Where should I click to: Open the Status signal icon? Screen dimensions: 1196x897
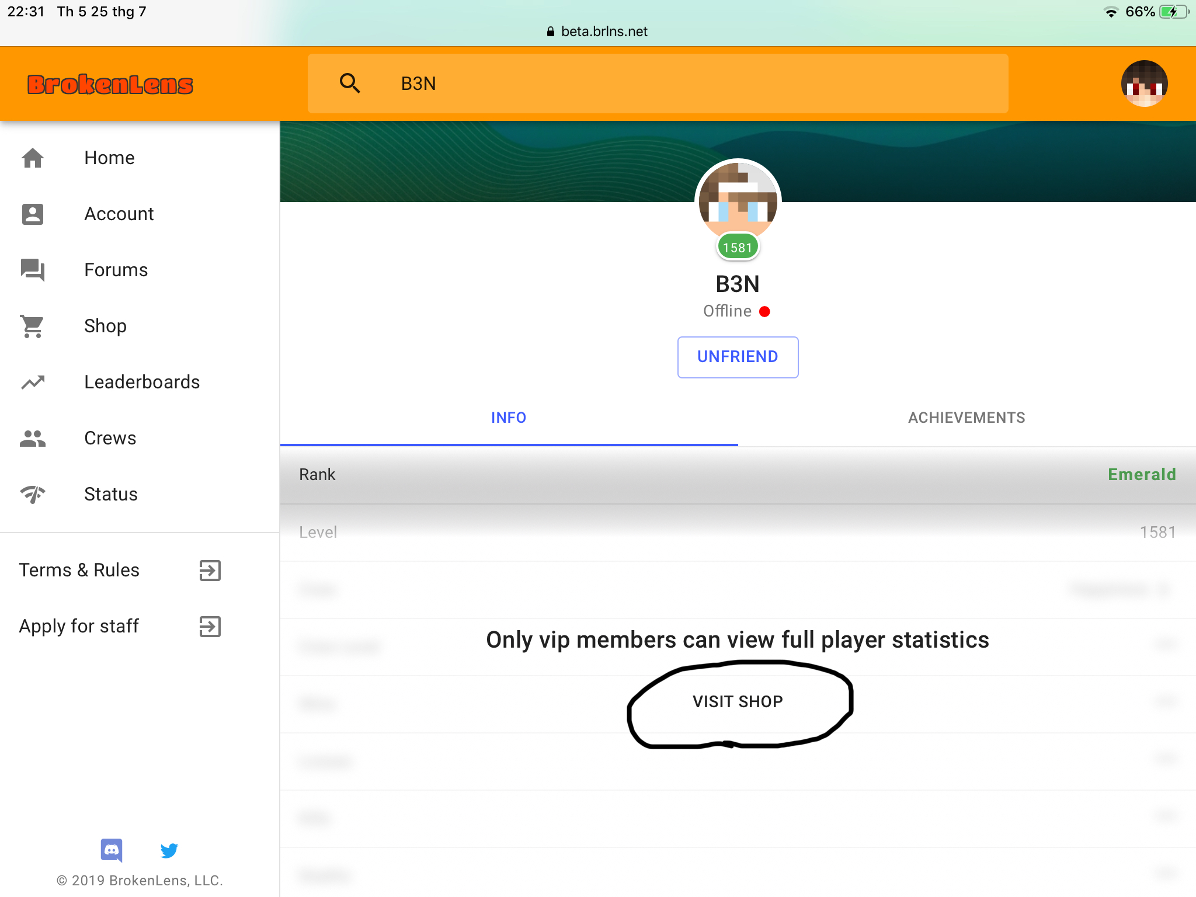tap(33, 494)
